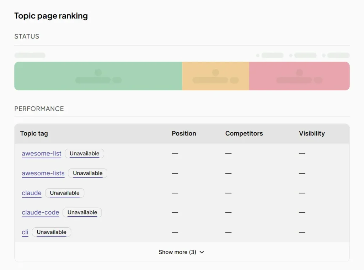Sort by the Position column header
Screen dimensions: 364x270
[x=184, y=133]
